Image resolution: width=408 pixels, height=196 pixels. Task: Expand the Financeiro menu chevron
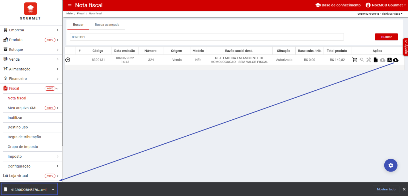58,78
